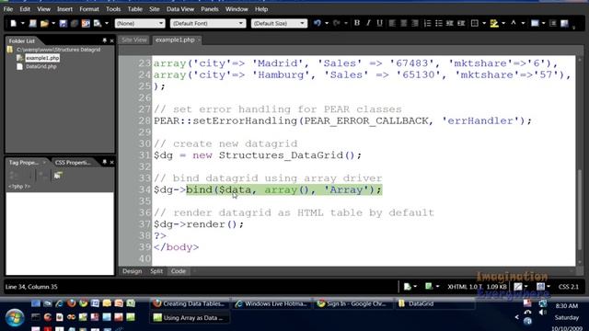This screenshot has height=331, width=589.
Task: Click line number 31 in the gutter
Action: click(144, 155)
